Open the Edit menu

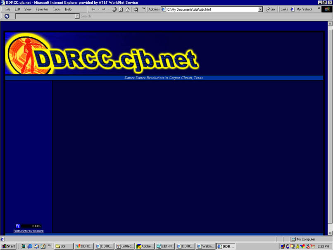[17, 10]
